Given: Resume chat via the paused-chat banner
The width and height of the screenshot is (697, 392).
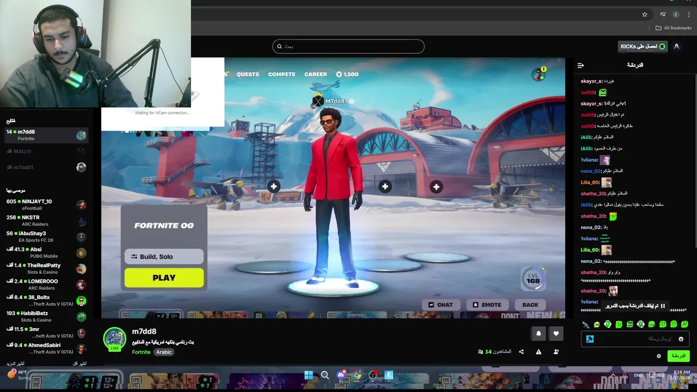Looking at the screenshot, I should [635, 306].
